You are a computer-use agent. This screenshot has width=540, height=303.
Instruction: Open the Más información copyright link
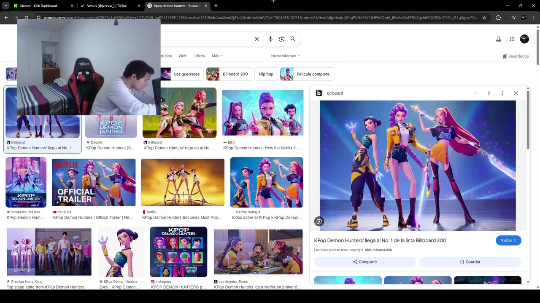[x=378, y=250]
